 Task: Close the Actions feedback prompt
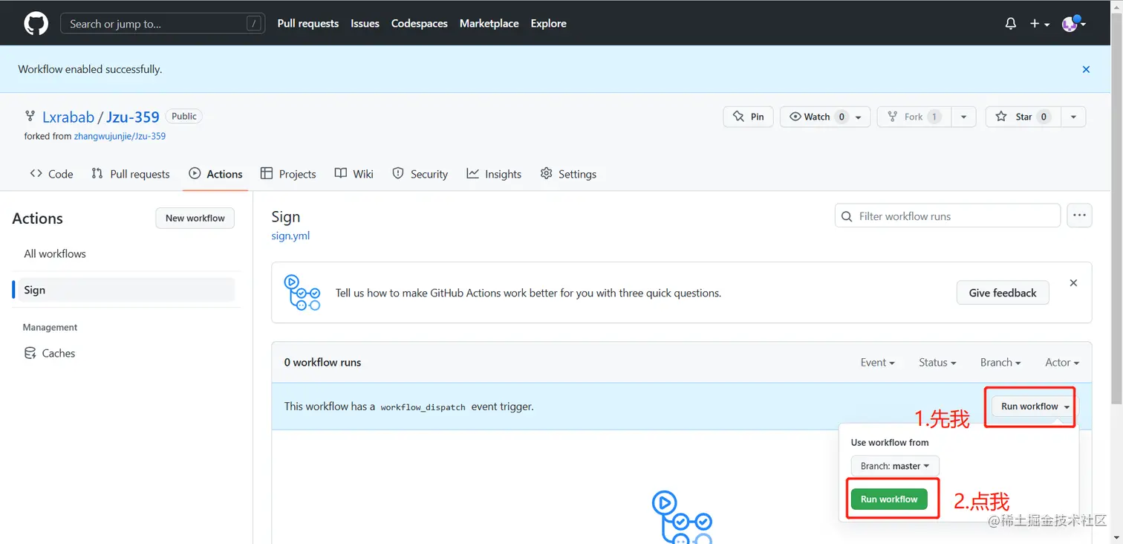[1073, 283]
